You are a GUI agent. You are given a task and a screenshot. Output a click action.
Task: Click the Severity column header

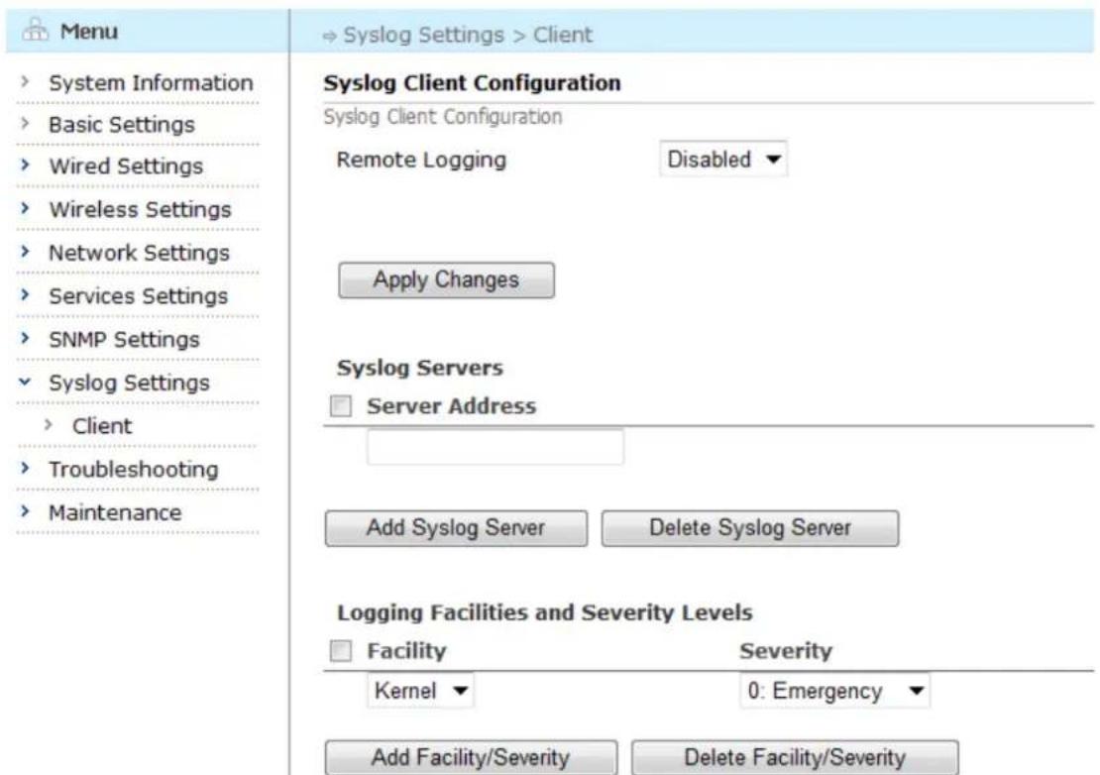pyautogui.click(x=786, y=651)
